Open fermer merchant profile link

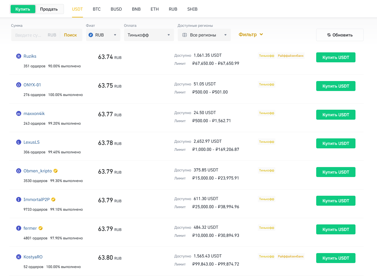[30, 228]
